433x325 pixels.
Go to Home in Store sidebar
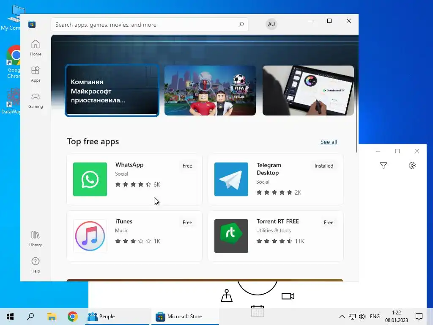pyautogui.click(x=36, y=48)
